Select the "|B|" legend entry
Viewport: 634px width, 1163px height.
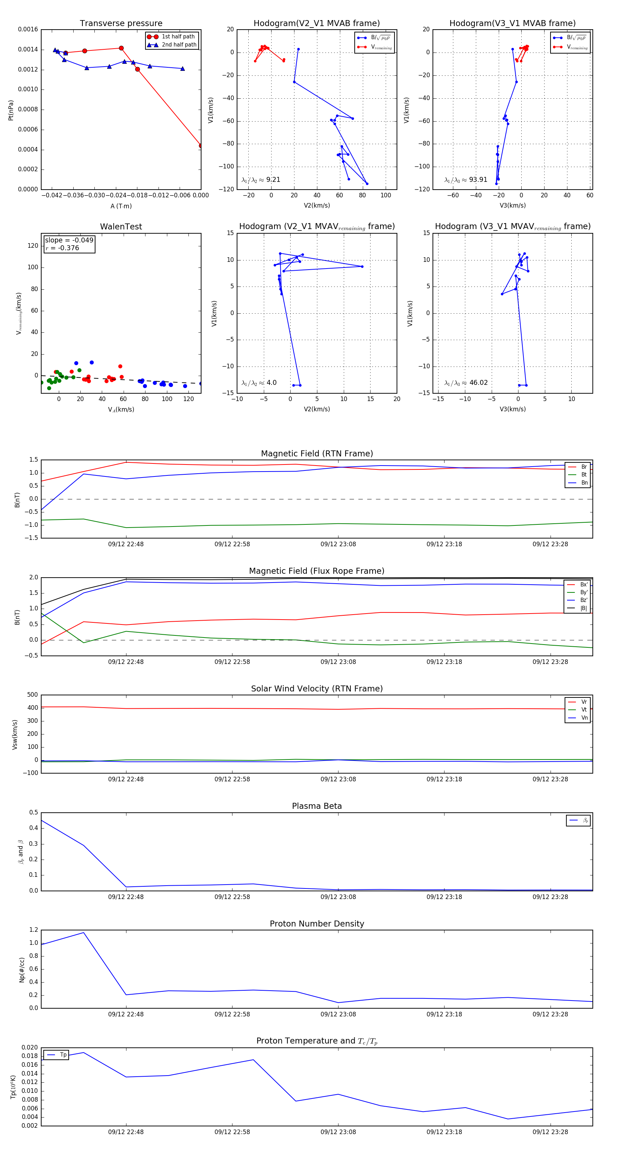point(578,608)
